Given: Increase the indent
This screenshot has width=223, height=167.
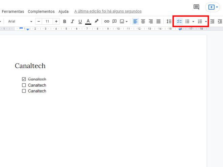Looking at the screenshot, I should [x=220, y=22].
